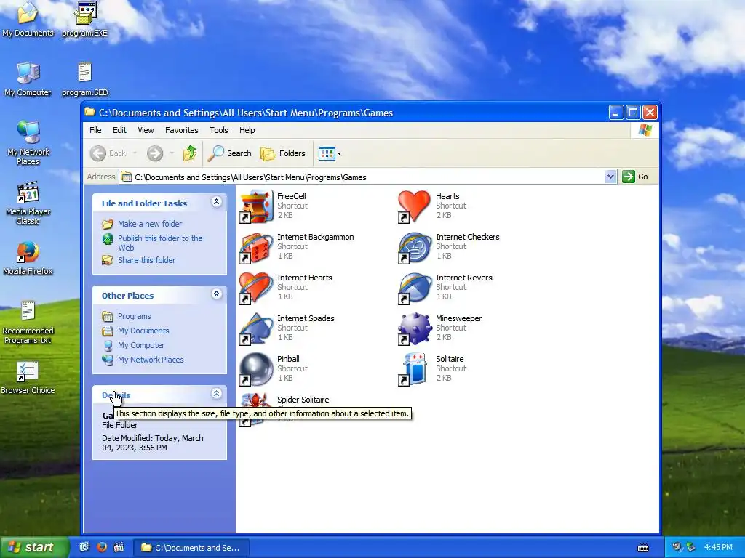
Task: Click the Back toolbar button
Action: (x=108, y=153)
